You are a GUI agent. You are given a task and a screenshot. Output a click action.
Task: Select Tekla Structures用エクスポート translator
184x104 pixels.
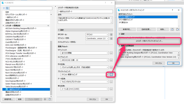pyautogui.click(x=26, y=86)
